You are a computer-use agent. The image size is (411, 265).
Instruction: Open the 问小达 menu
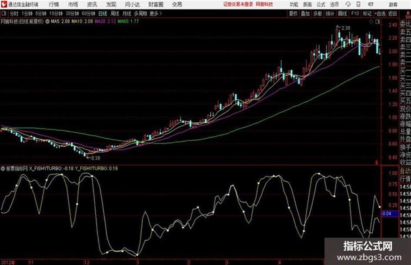[132, 4]
